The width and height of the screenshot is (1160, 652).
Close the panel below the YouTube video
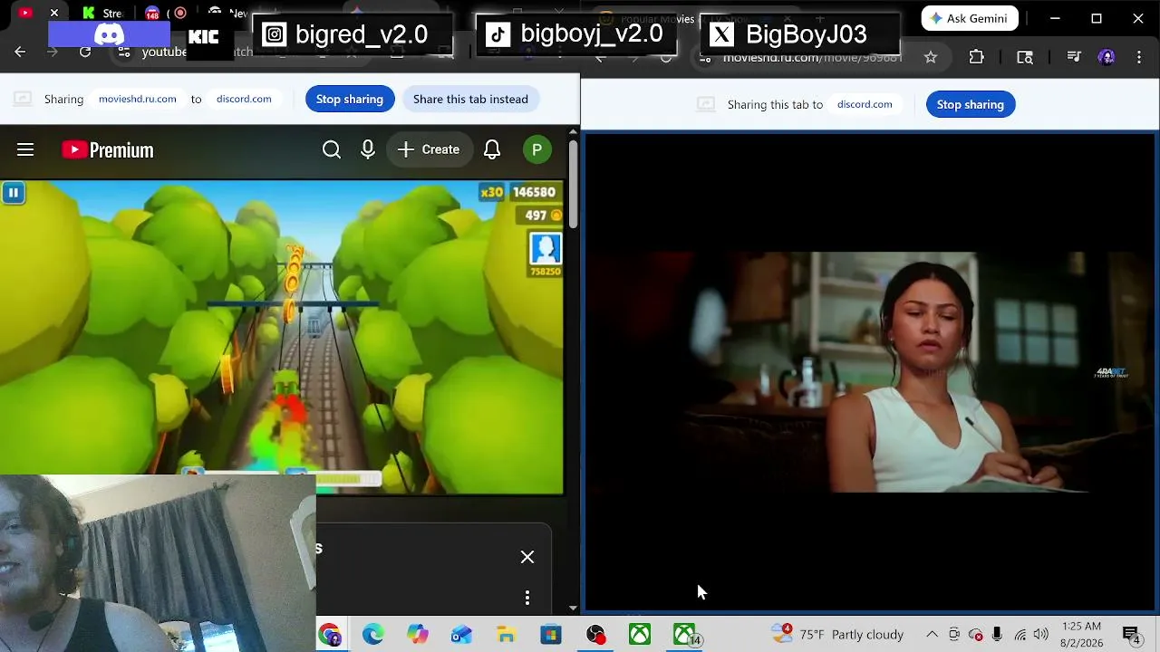coord(527,557)
